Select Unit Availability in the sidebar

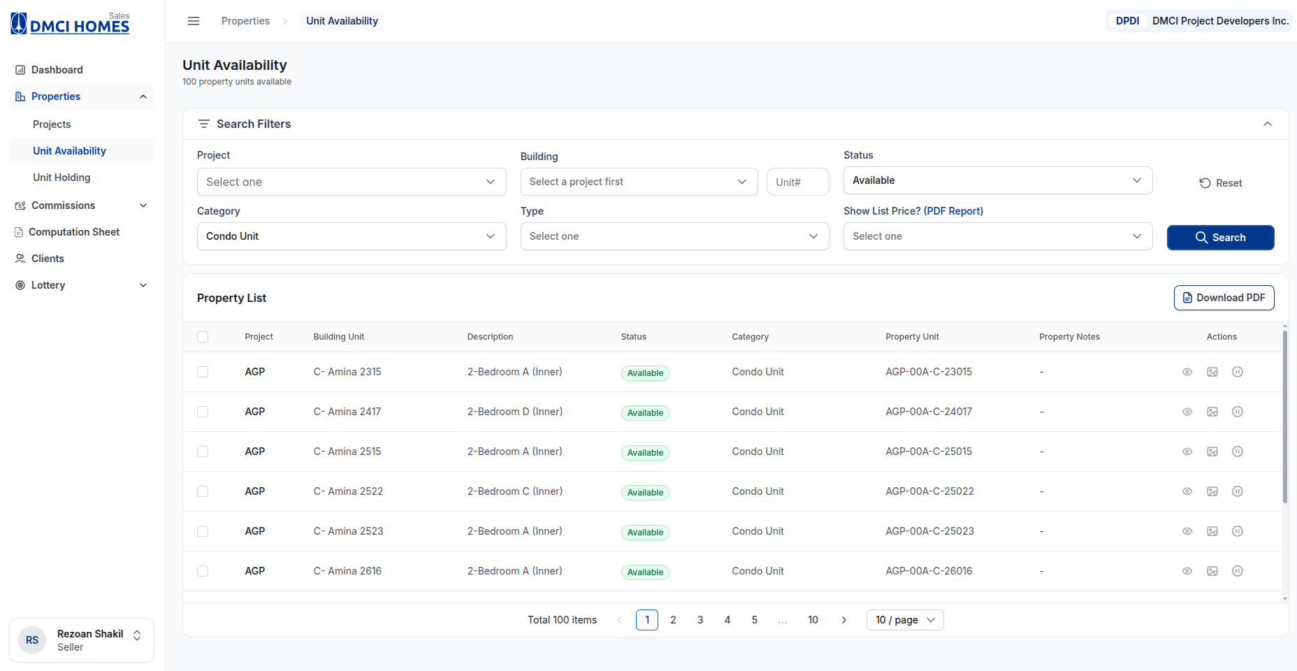coord(82,151)
